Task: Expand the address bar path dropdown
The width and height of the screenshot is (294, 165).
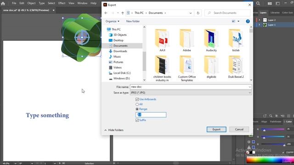Action: [x=191, y=13]
